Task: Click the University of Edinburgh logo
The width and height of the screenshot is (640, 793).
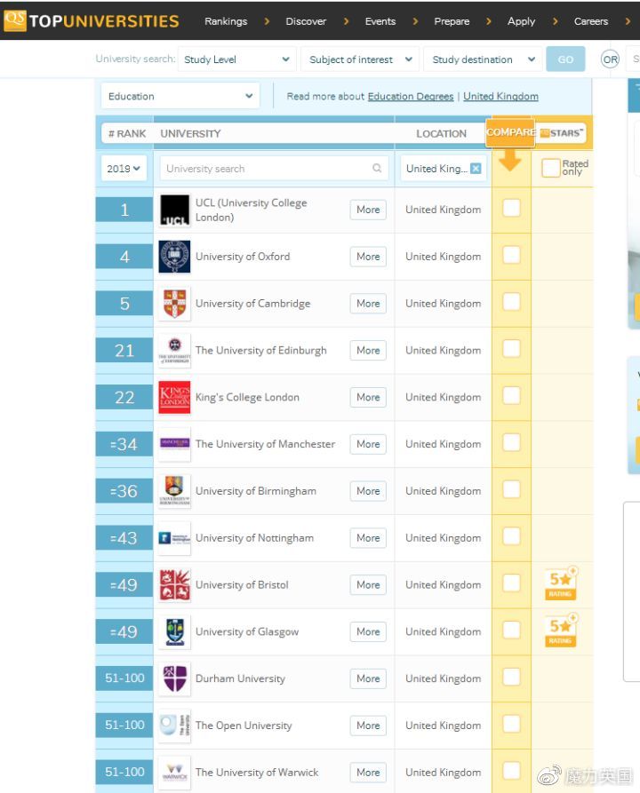Action: [175, 351]
